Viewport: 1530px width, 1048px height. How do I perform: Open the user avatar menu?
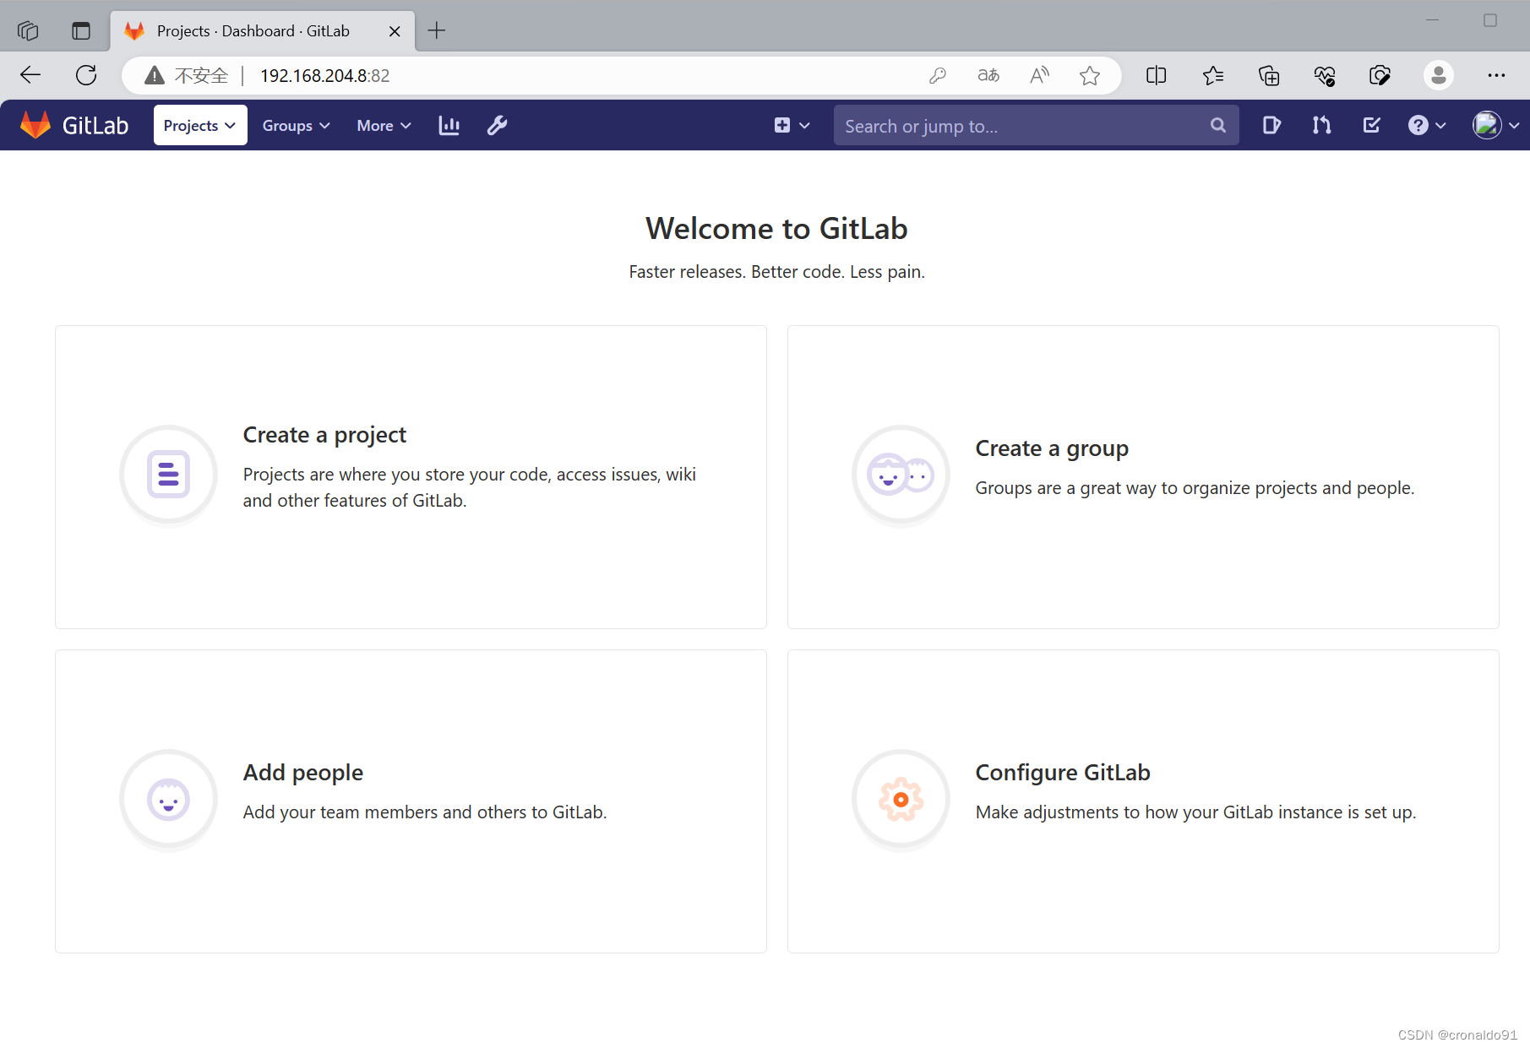(x=1495, y=125)
